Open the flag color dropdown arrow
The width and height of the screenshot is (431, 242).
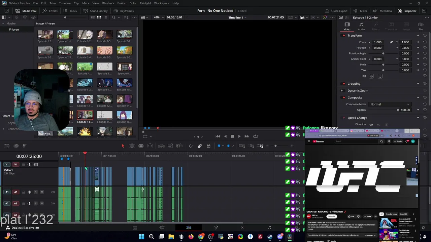[223, 146]
